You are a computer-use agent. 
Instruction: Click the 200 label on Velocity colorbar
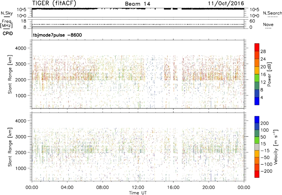click(x=265, y=123)
